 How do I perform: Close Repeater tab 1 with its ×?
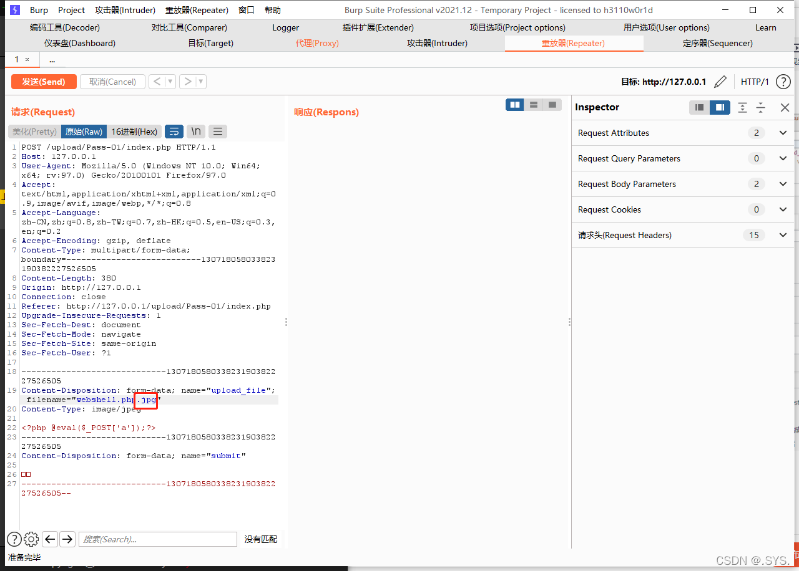click(27, 60)
